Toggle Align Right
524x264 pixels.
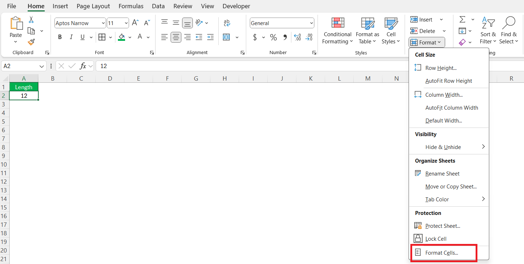click(x=187, y=37)
